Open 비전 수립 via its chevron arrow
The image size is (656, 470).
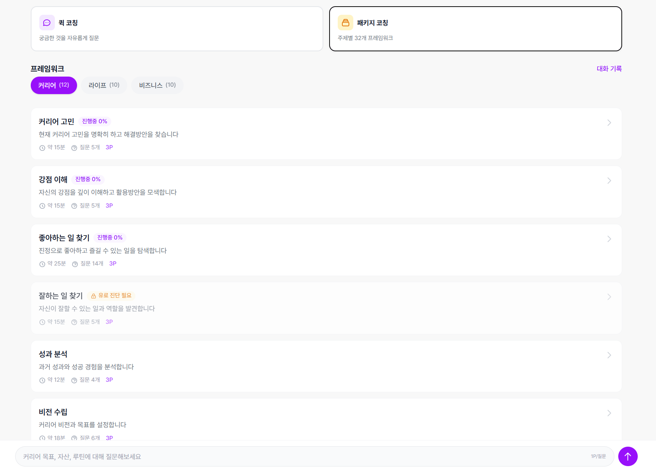[x=609, y=413]
